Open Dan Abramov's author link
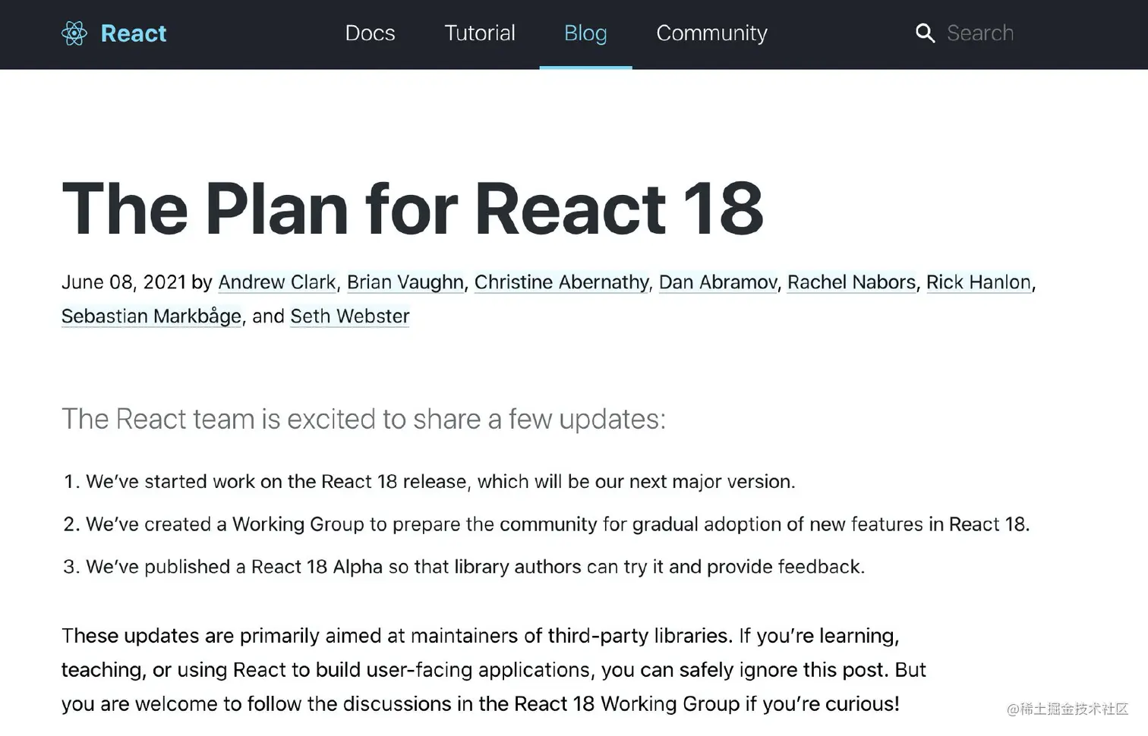1148x736 pixels. point(718,282)
